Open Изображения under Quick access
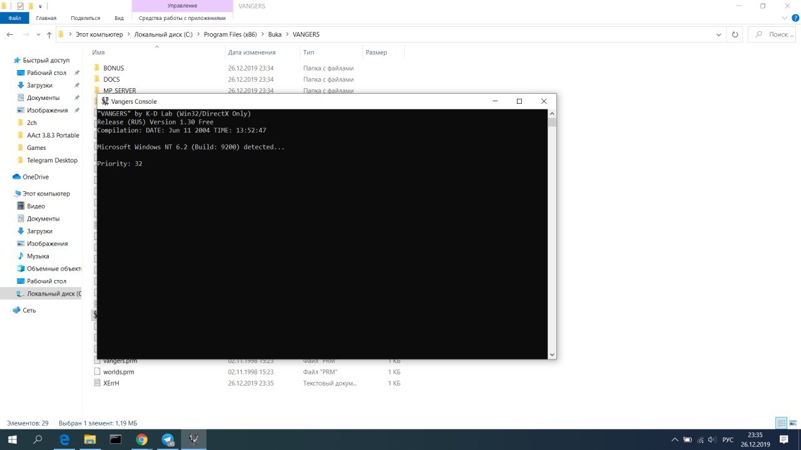 click(47, 110)
